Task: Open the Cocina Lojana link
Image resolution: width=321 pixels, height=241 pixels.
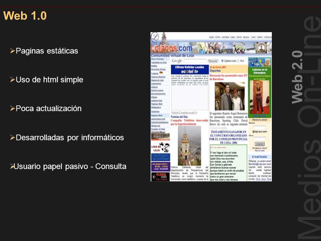Action: pos(157,90)
